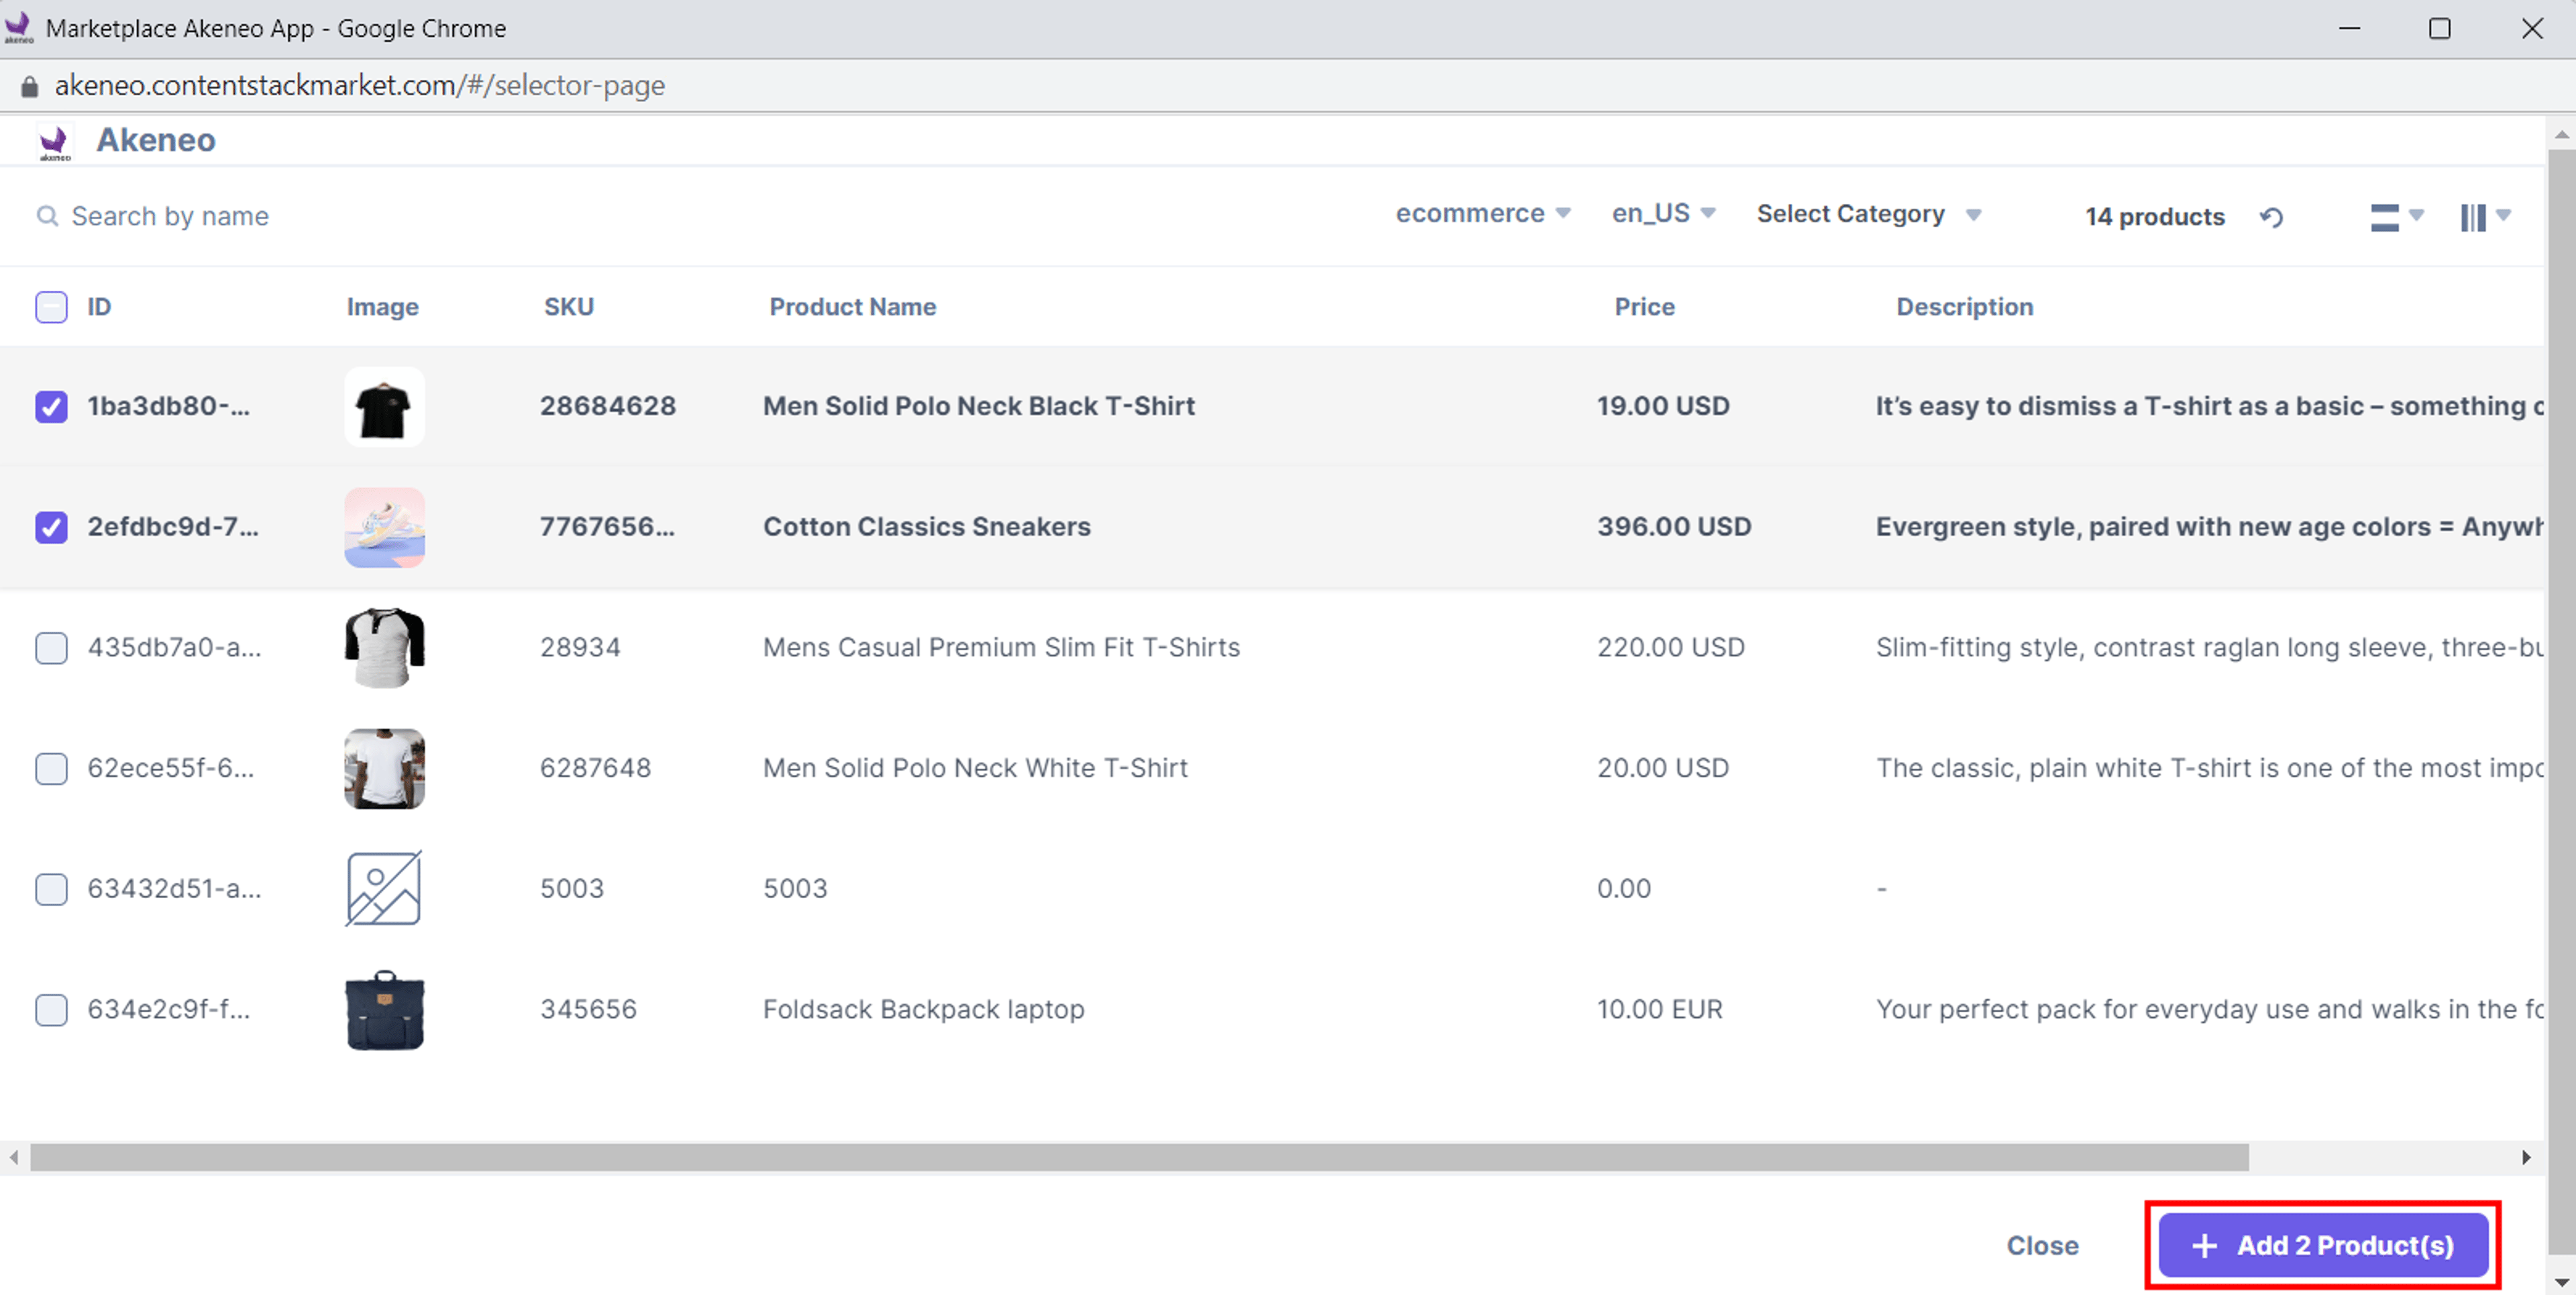2576x1295 pixels.
Task: Click the Close button
Action: tap(2042, 1245)
